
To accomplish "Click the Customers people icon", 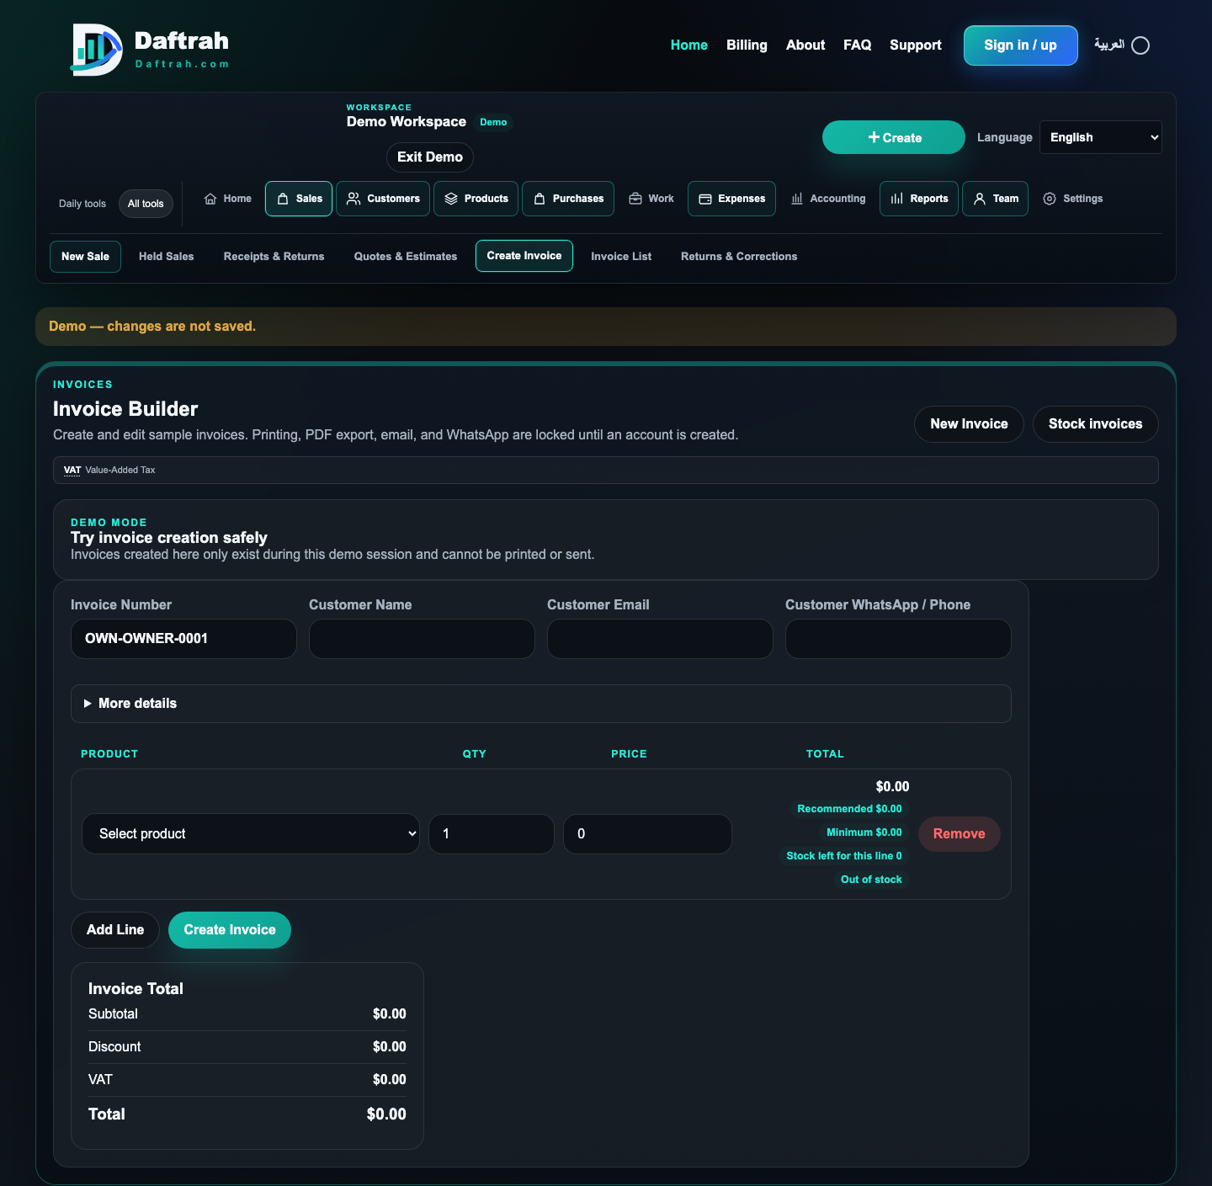I will (x=353, y=199).
